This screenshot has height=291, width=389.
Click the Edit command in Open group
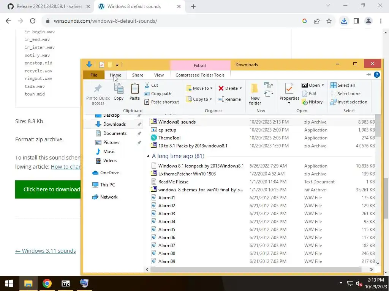point(309,94)
